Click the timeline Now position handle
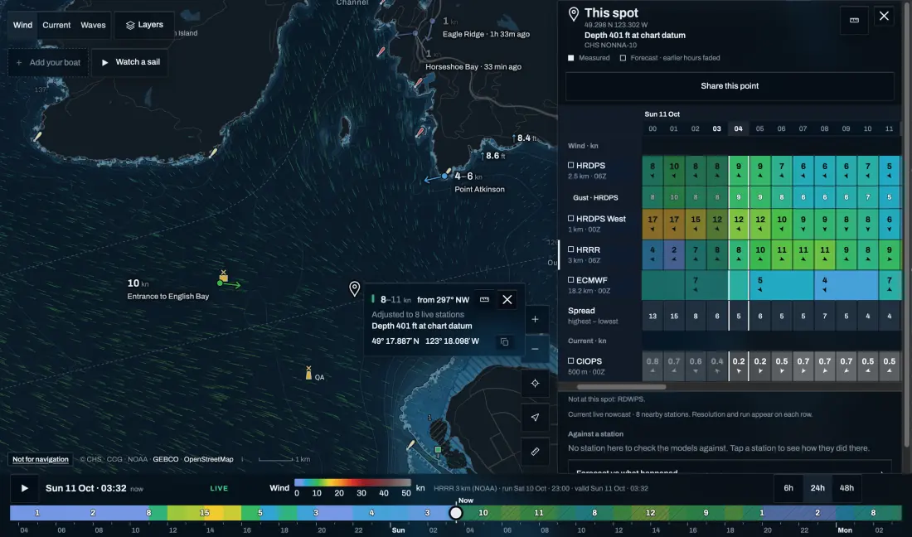Image resolution: width=912 pixels, height=537 pixels. point(456,513)
